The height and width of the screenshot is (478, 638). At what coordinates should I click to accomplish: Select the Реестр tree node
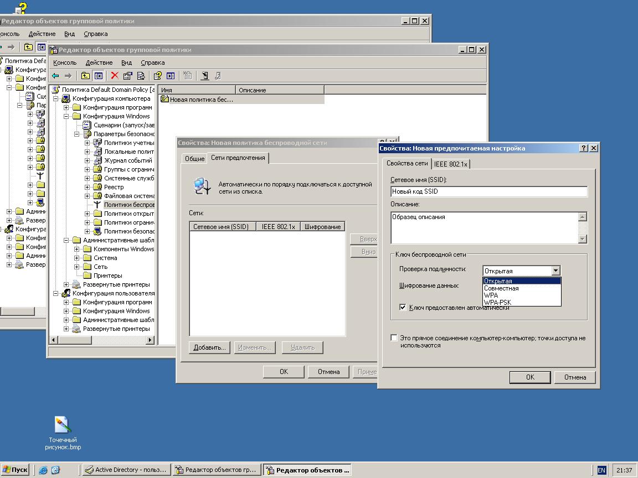pyautogui.click(x=109, y=187)
